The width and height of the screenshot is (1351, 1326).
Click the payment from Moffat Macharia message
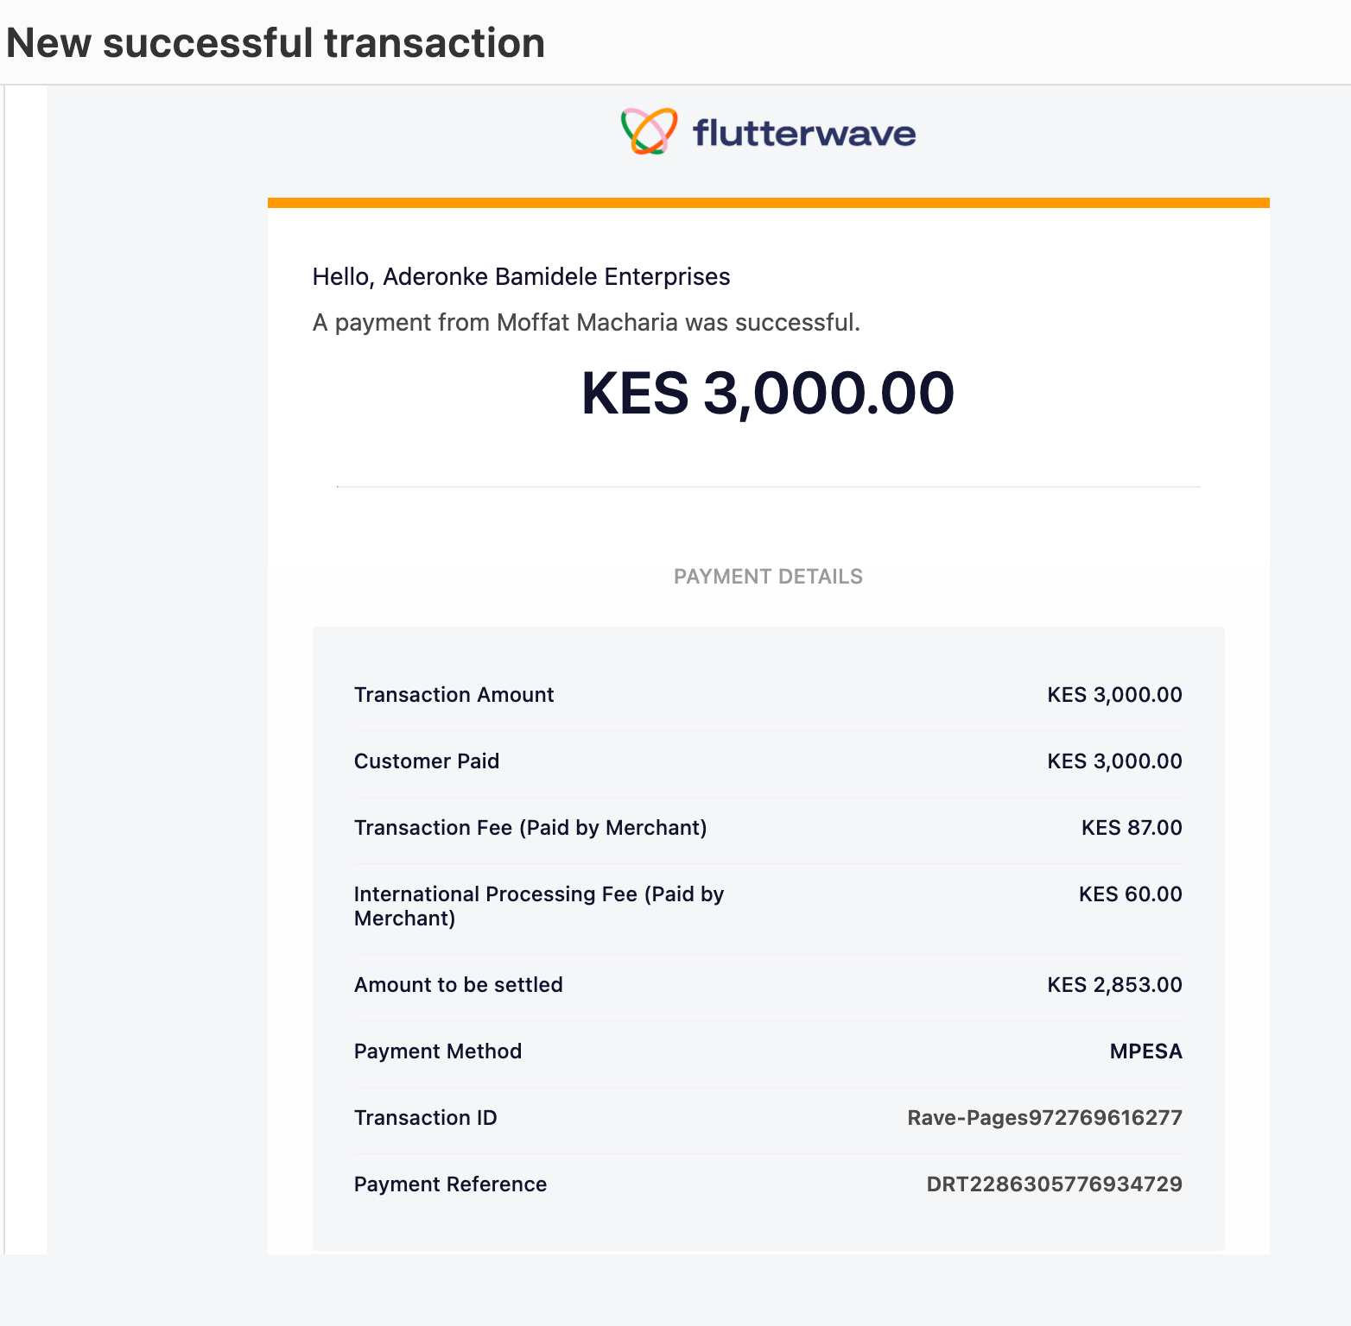(587, 322)
